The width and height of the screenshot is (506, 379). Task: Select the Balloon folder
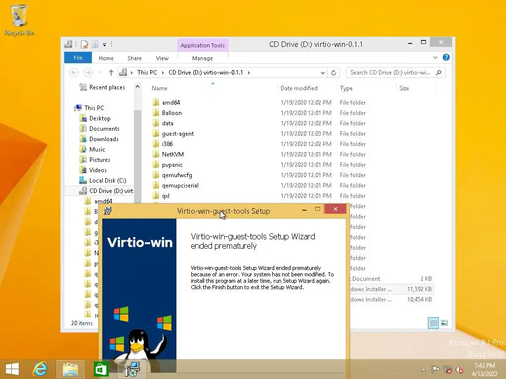[171, 113]
